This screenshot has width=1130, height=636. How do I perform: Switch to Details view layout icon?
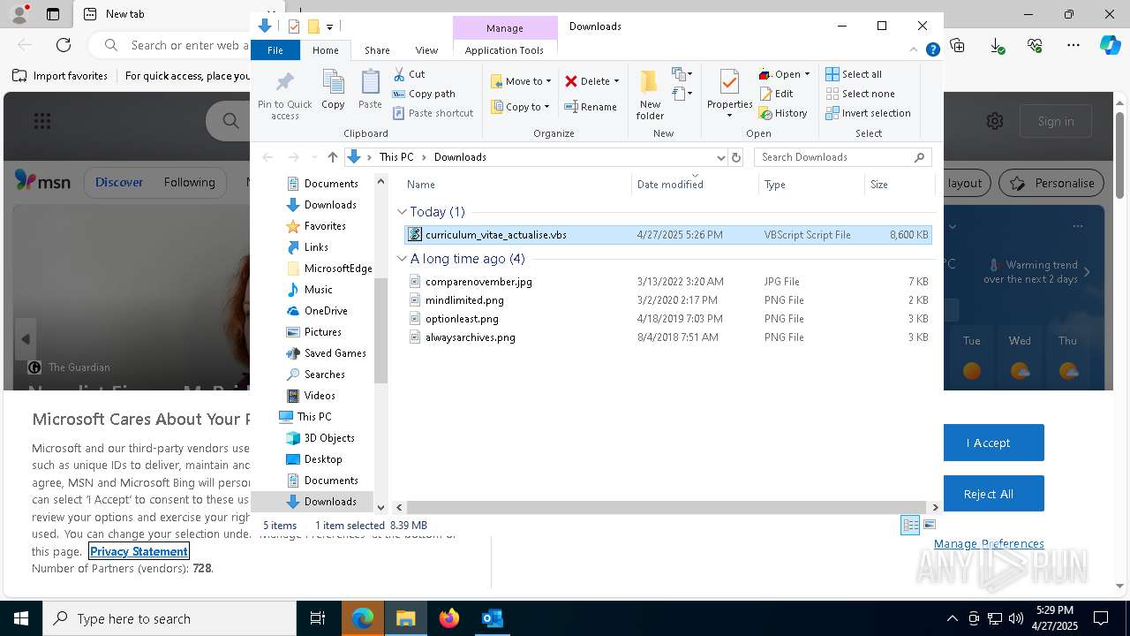pyautogui.click(x=910, y=525)
